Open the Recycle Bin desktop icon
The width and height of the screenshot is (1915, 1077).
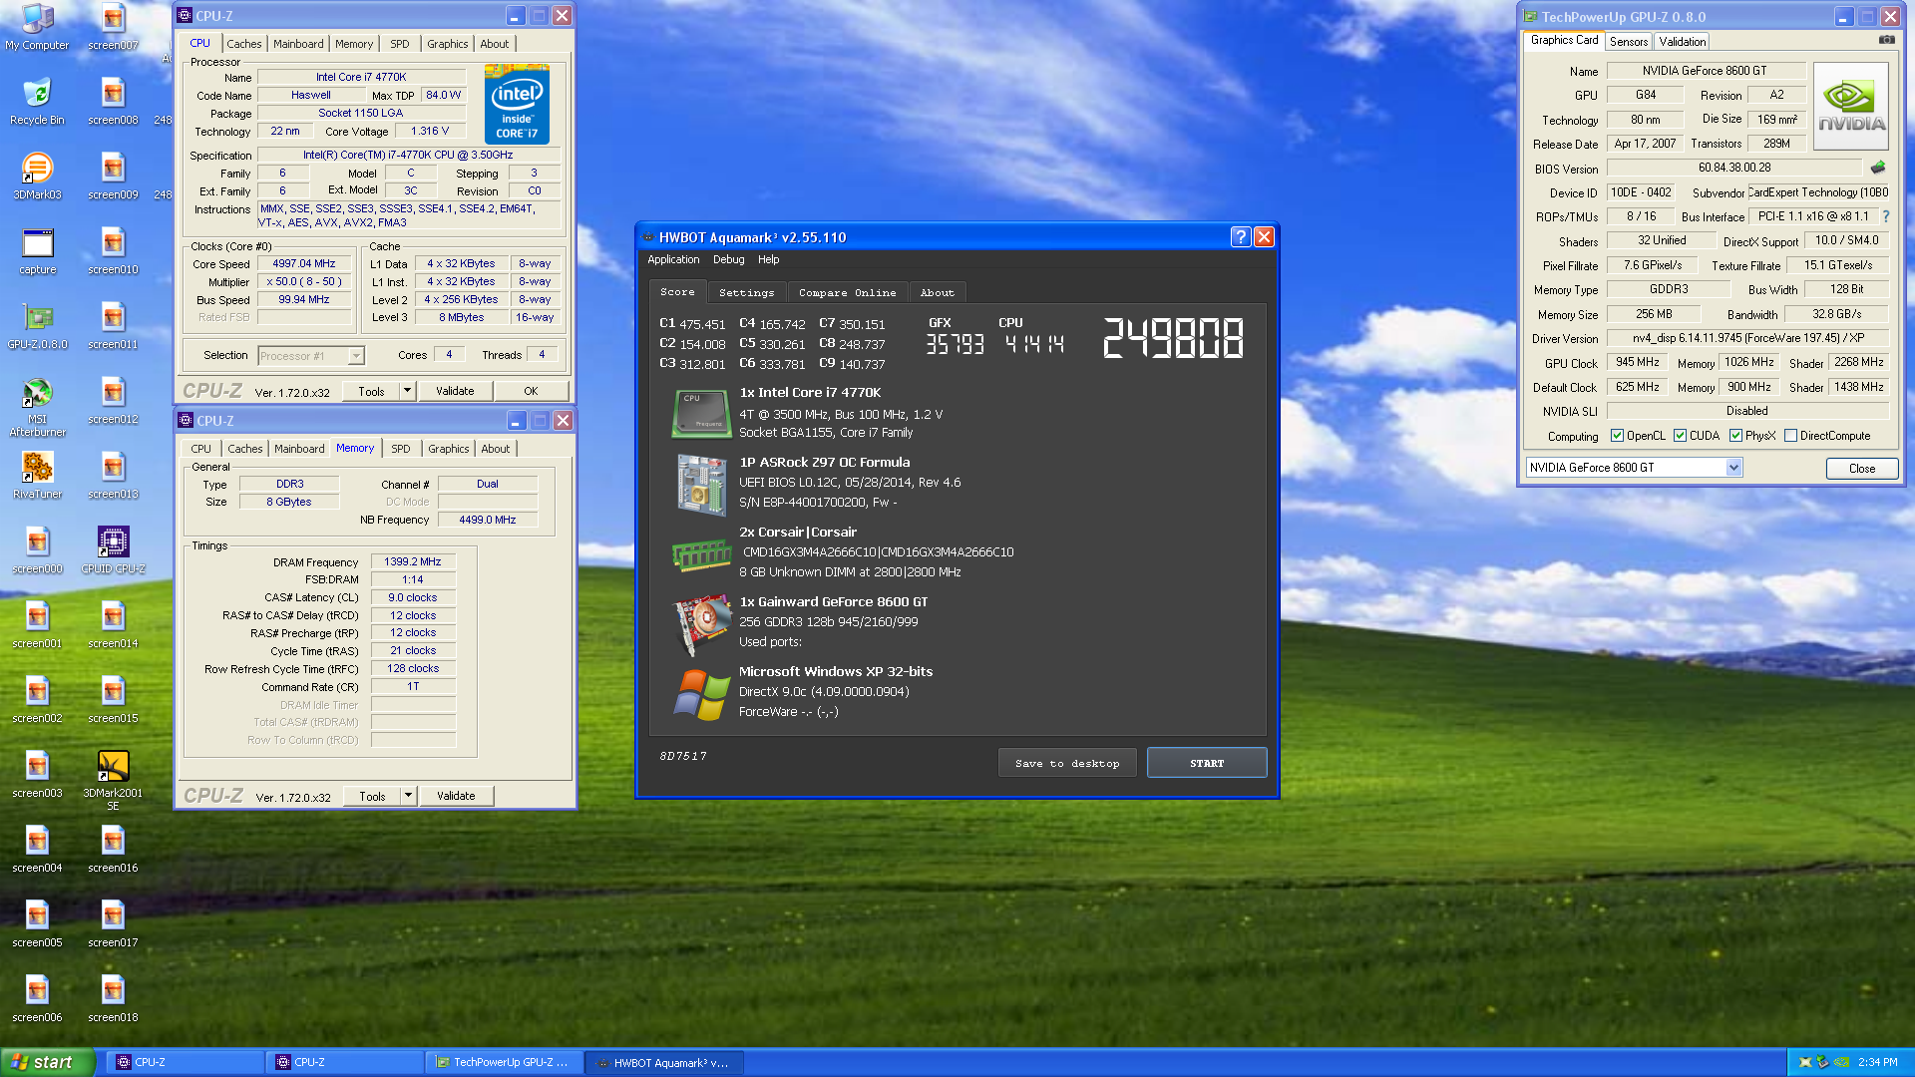37,102
